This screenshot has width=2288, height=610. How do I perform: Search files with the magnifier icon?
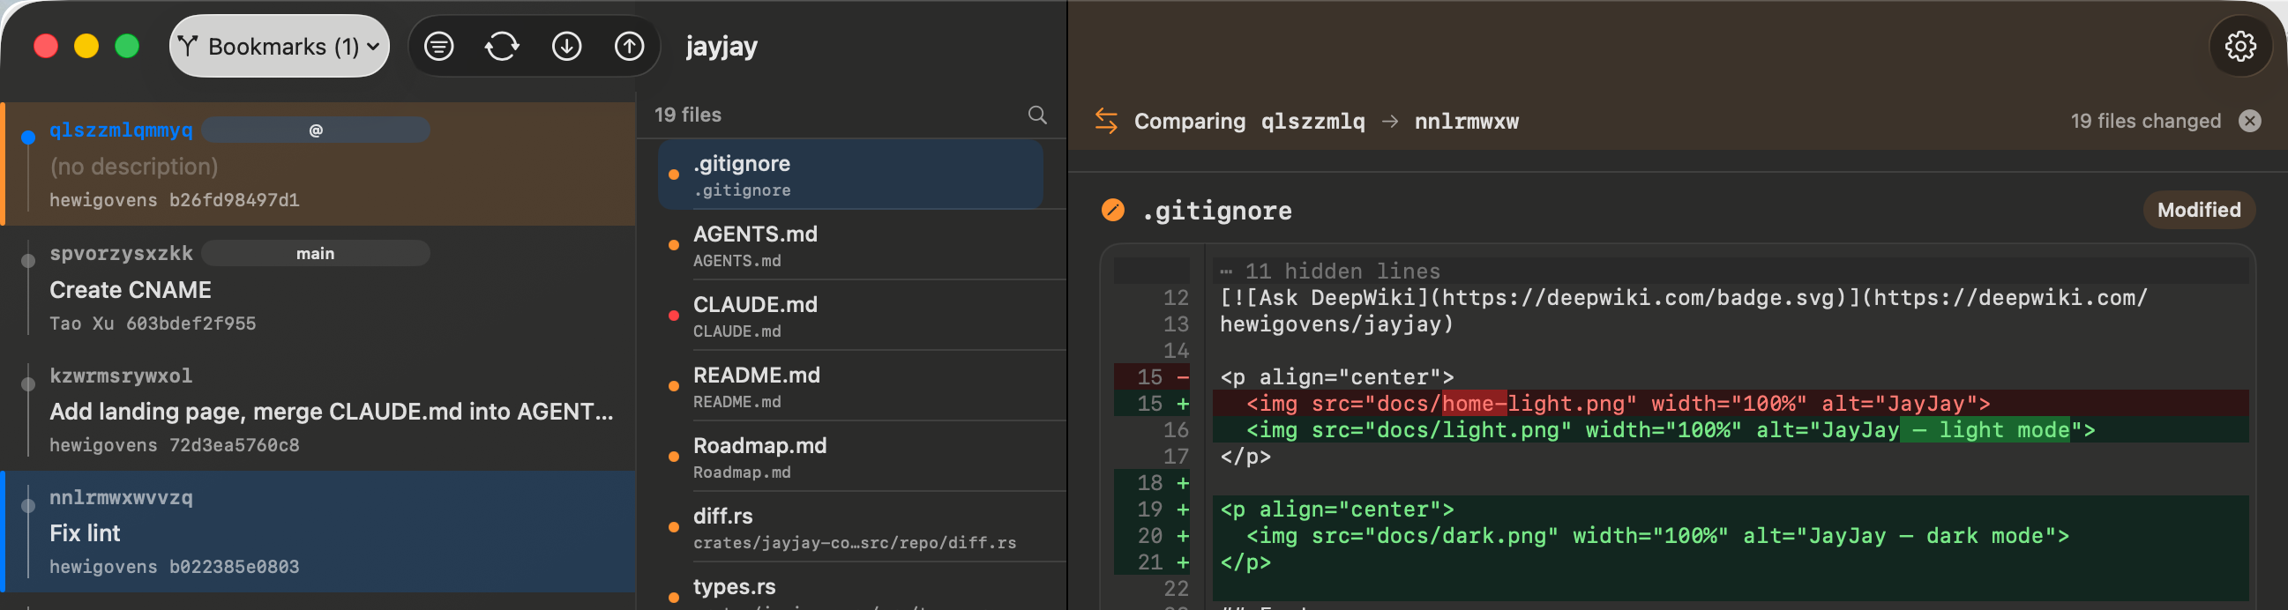pos(1036,115)
